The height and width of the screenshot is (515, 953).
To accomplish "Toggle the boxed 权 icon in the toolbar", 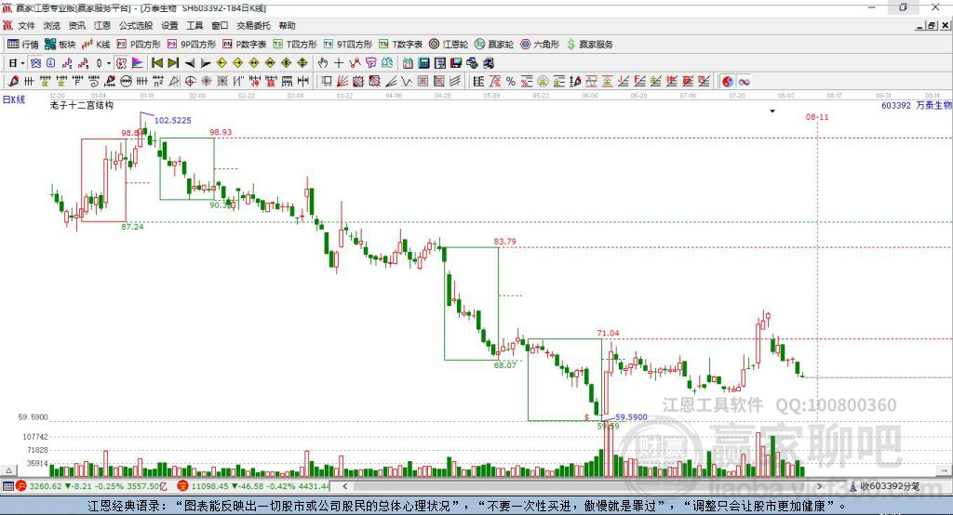I will (x=121, y=63).
